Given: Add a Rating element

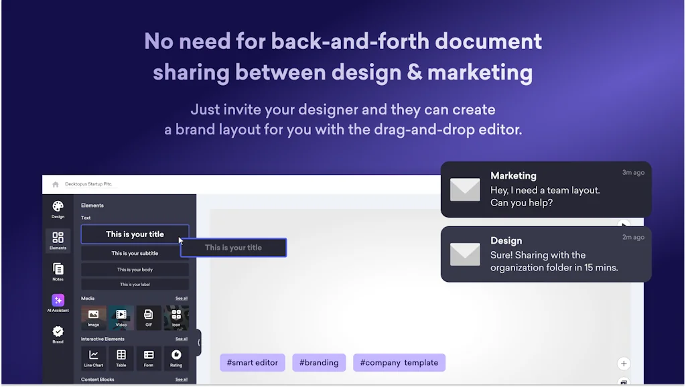Looking at the screenshot, I should coord(176,358).
